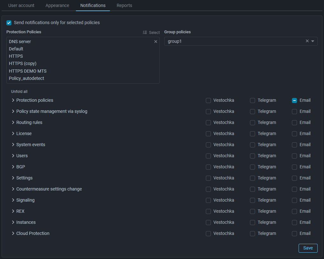The height and width of the screenshot is (259, 324).
Task: Switch to the User account tab
Action: click(21, 5)
